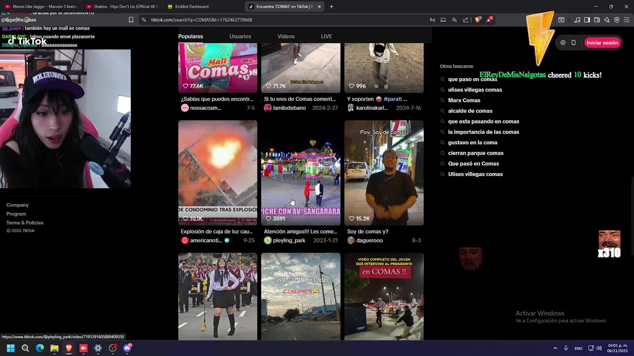The height and width of the screenshot is (356, 634).
Task: Switch to the Videos tab
Action: [x=286, y=36]
